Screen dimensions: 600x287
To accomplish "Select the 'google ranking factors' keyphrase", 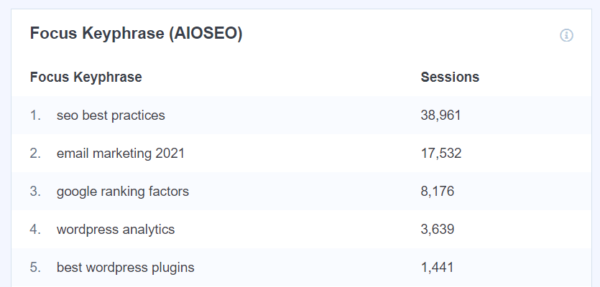I will [x=123, y=192].
